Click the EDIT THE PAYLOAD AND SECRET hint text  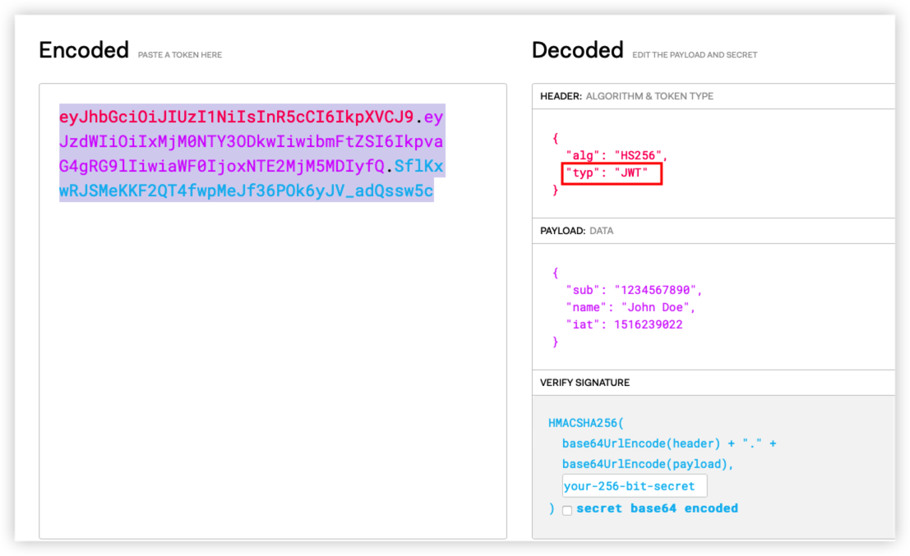695,55
